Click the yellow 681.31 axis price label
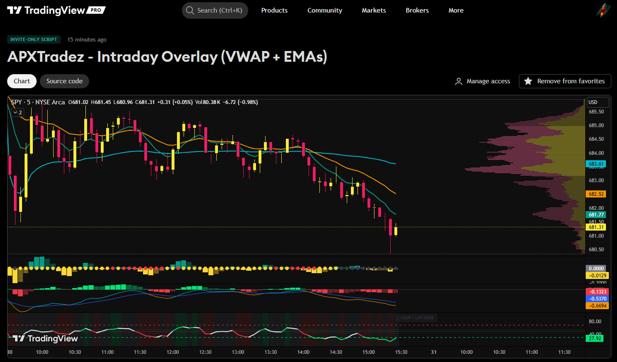Screen dimensions: 617x362 596,227
